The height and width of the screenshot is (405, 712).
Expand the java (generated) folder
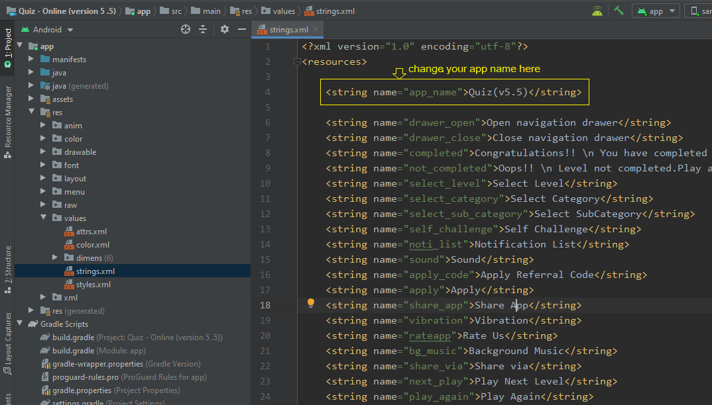(x=31, y=85)
